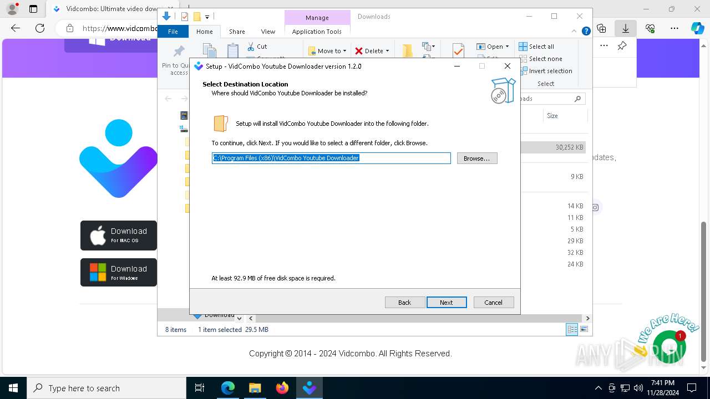Open Firefox from the taskbar
Viewport: 710px width, 399px height.
pyautogui.click(x=282, y=388)
